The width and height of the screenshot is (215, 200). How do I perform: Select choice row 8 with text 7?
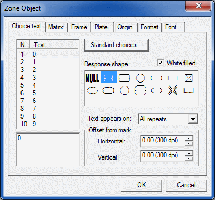point(48,109)
